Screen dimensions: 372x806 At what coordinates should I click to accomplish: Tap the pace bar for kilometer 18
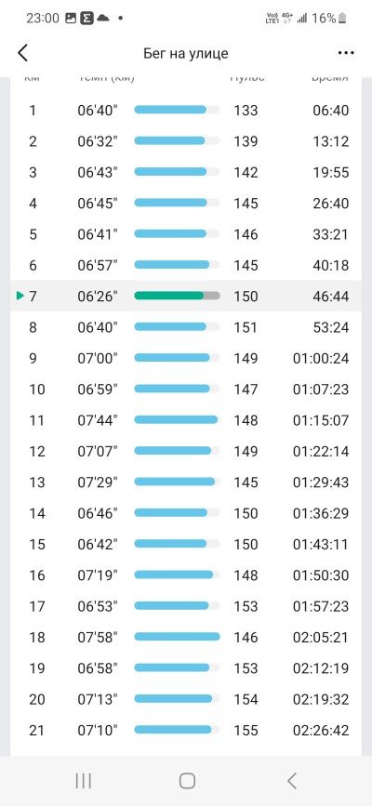click(177, 637)
